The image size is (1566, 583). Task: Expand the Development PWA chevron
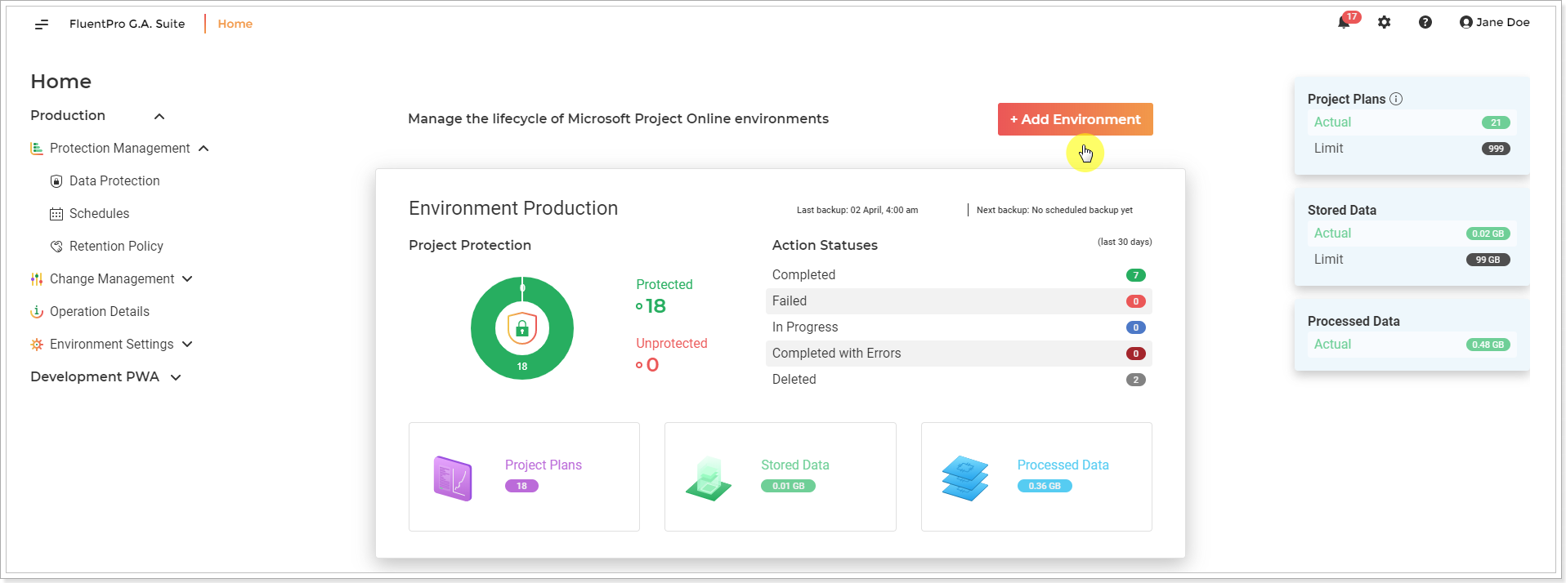[x=176, y=377]
